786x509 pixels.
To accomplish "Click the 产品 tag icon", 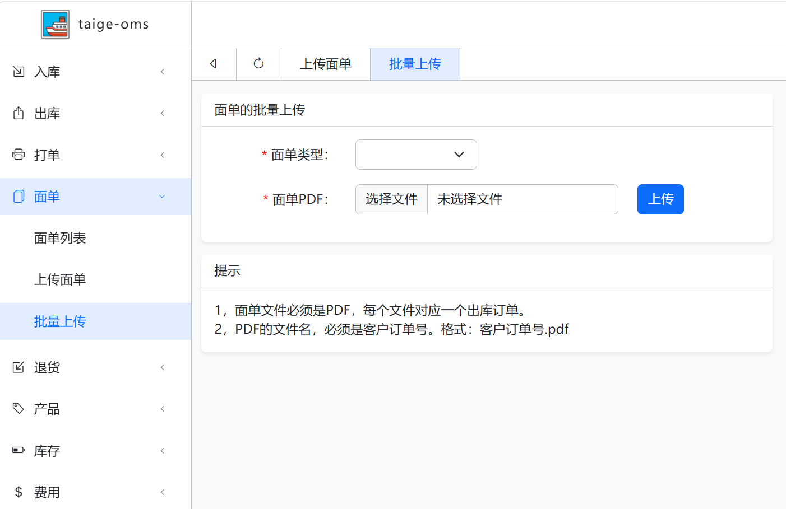I will point(19,409).
